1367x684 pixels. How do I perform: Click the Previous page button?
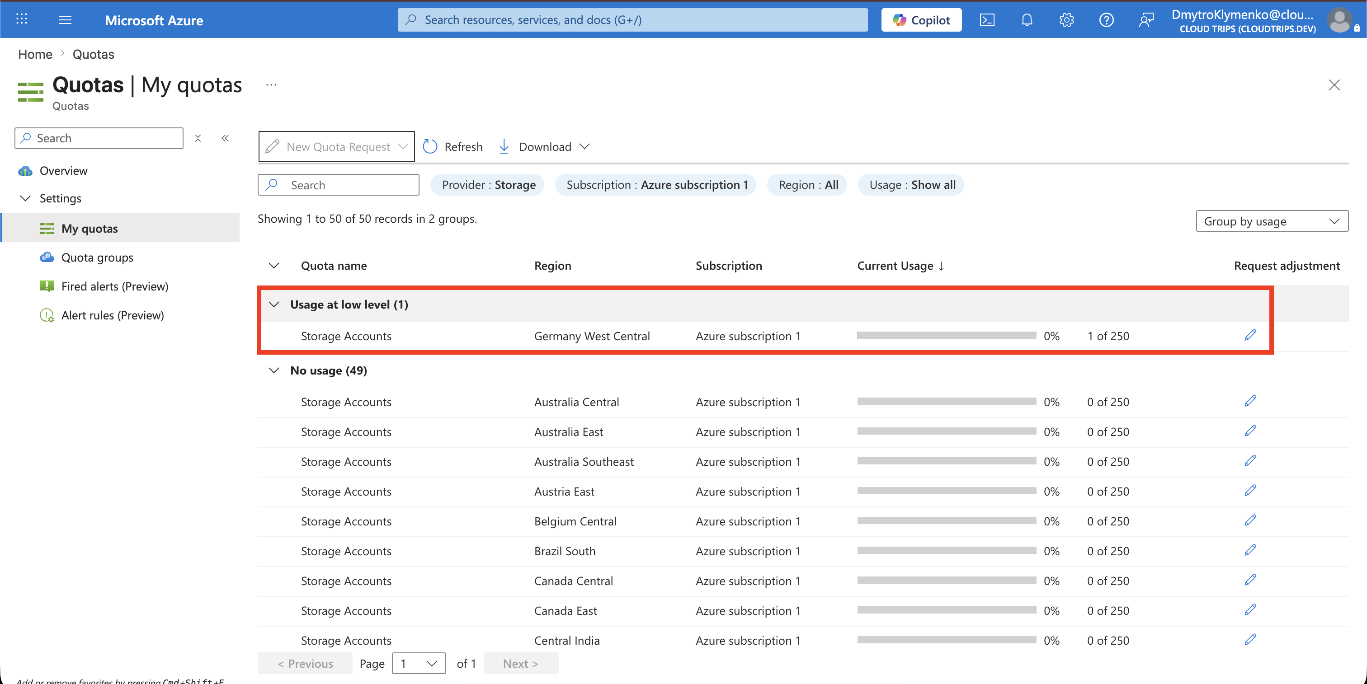click(305, 663)
